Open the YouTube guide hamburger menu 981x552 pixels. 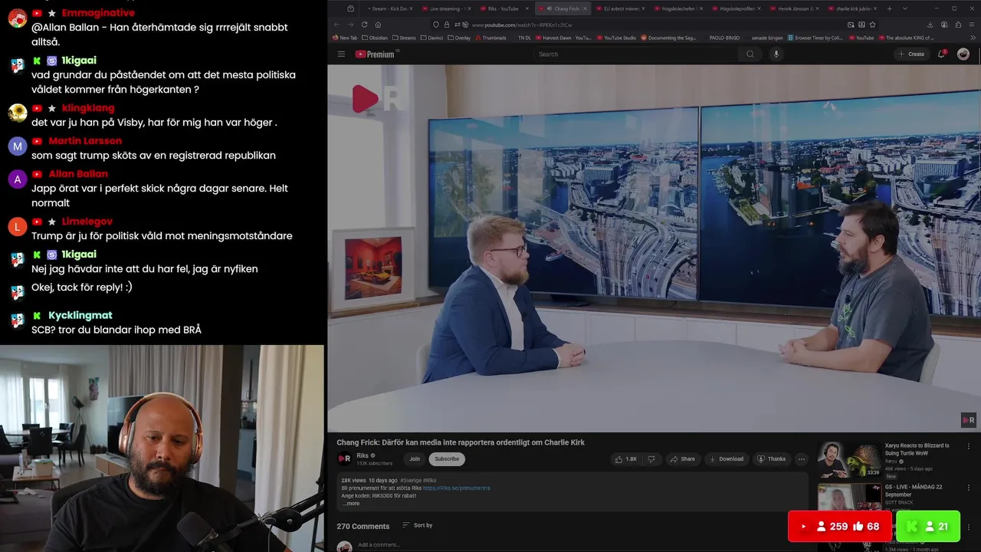tap(341, 54)
